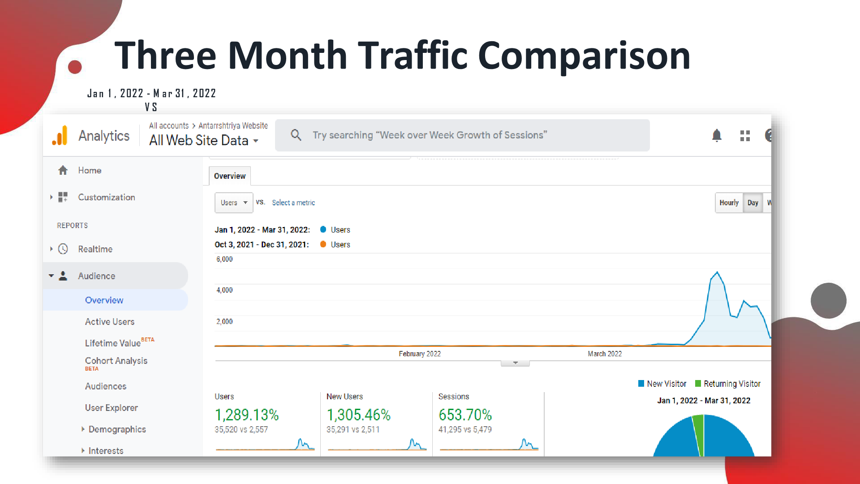This screenshot has height=484, width=860.
Task: Click the Users sparkline thumbnail
Action: (x=265, y=444)
